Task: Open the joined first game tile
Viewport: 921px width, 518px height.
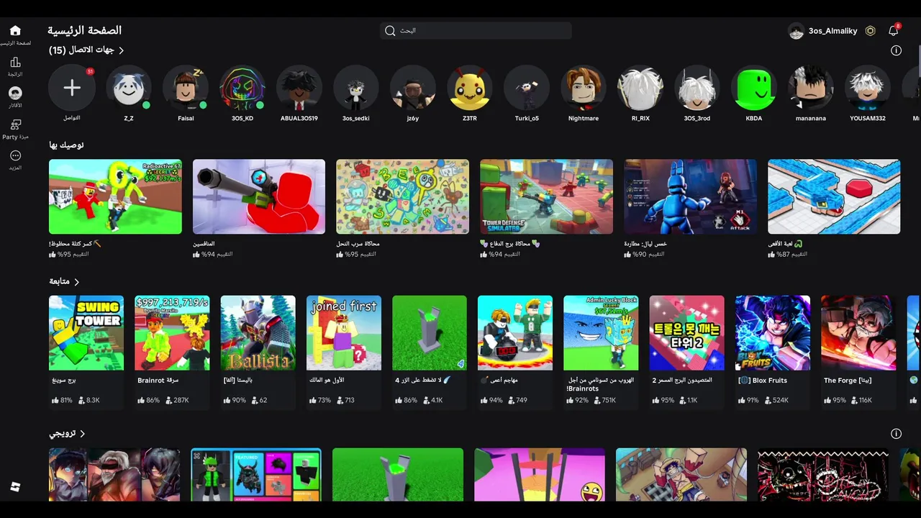Action: tap(344, 333)
